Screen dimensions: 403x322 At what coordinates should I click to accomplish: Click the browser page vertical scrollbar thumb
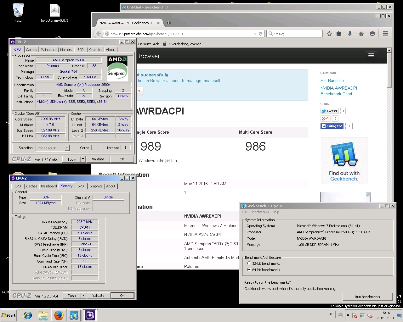coord(389,70)
